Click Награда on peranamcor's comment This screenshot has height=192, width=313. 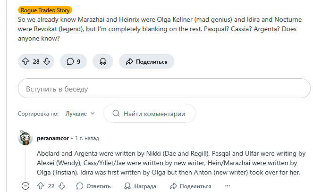(140, 186)
